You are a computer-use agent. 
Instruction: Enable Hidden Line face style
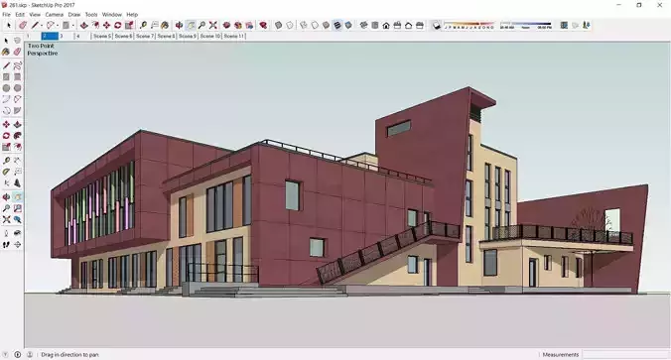315,25
